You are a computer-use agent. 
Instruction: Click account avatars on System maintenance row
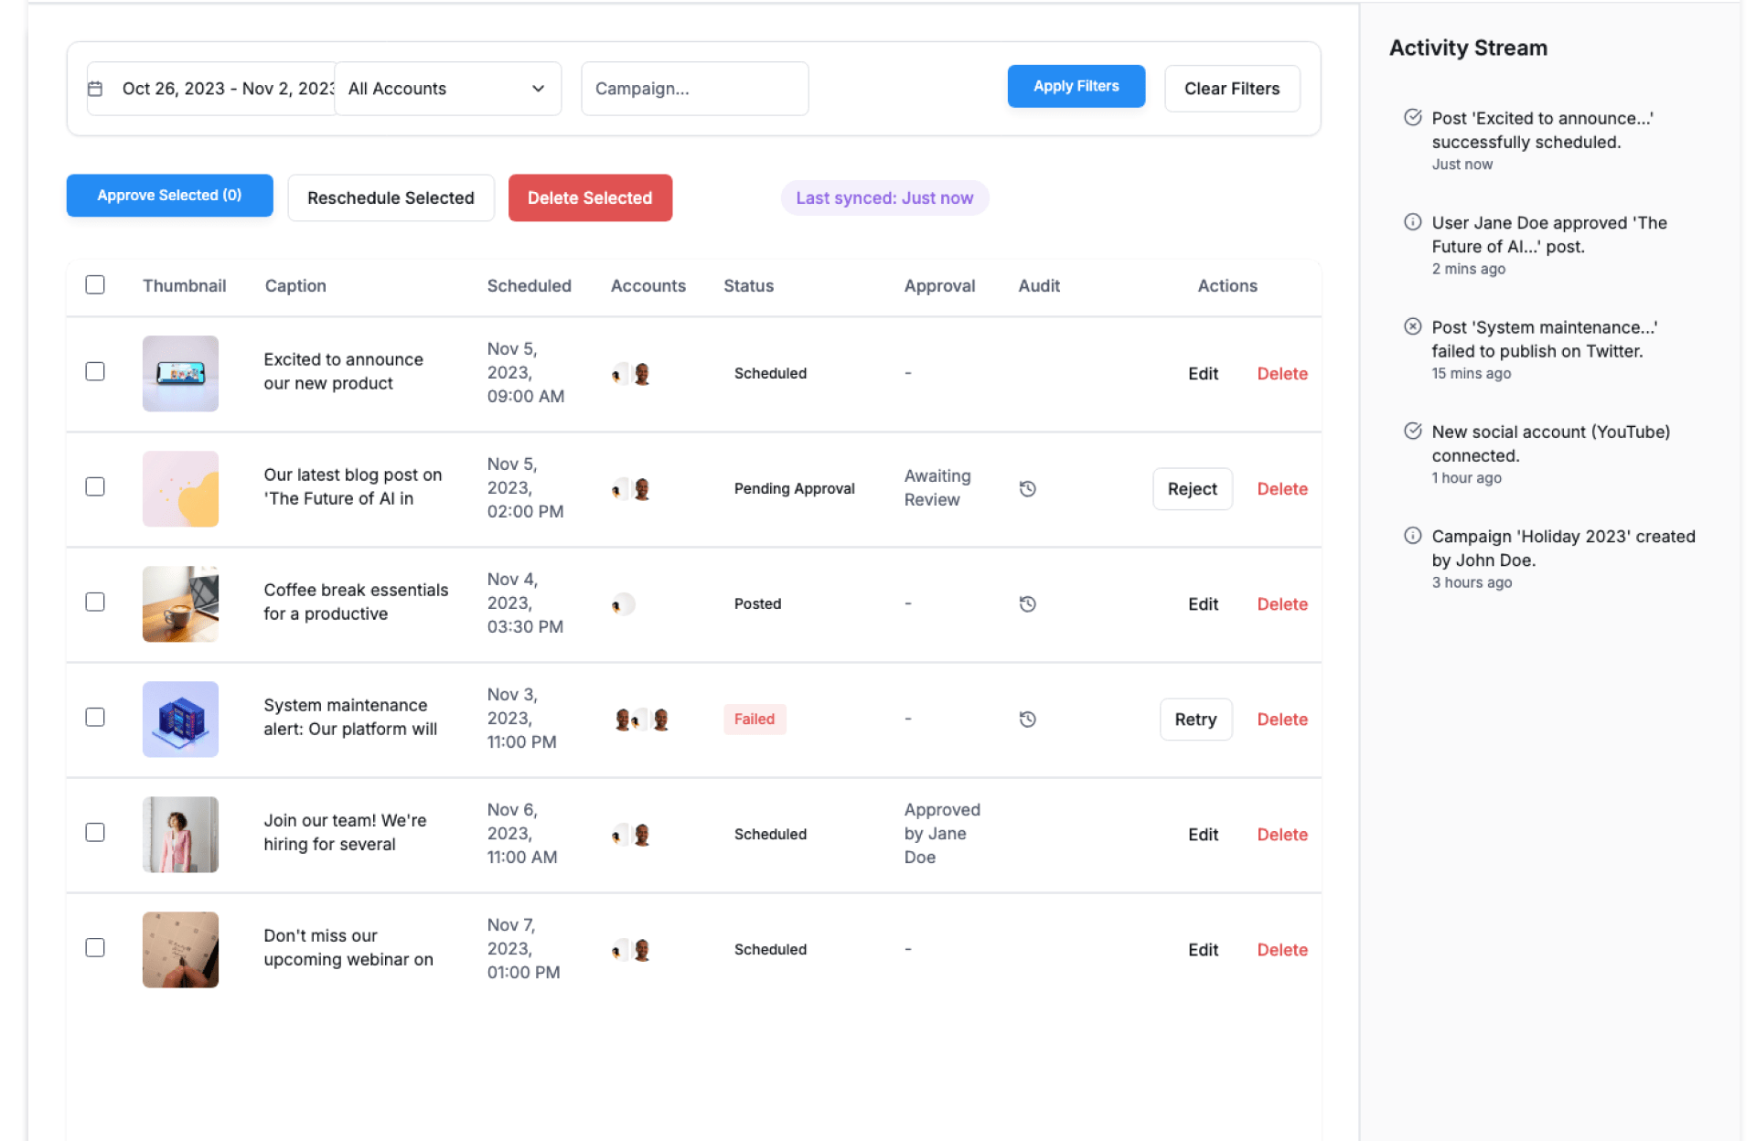pyautogui.click(x=641, y=720)
